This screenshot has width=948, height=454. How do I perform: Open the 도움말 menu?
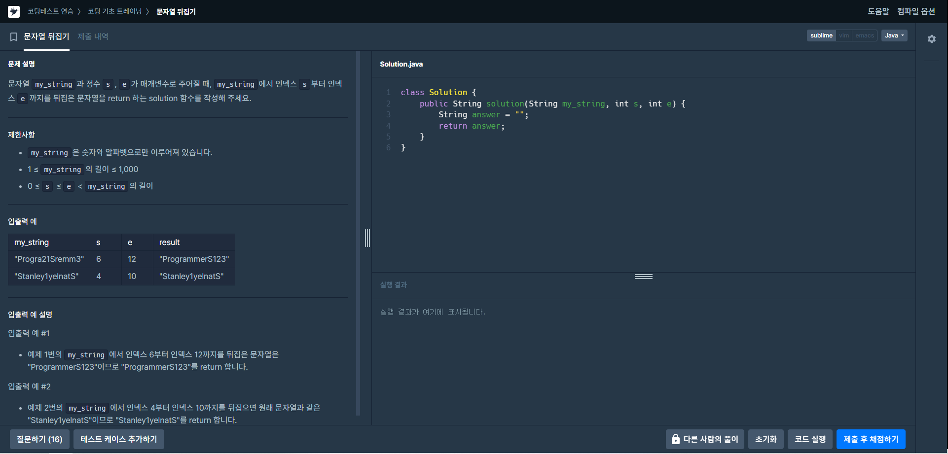[878, 11]
